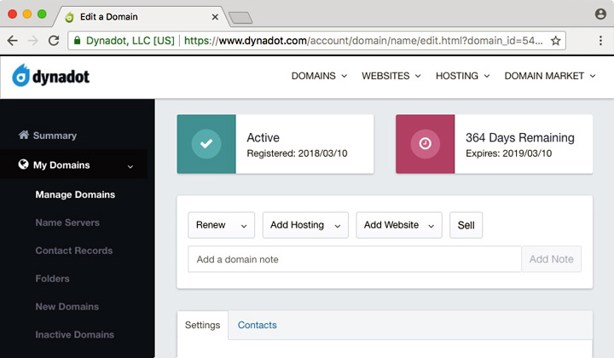The height and width of the screenshot is (358, 614).
Task: Click the Edit a Domain tab favicon
Action: [x=69, y=17]
